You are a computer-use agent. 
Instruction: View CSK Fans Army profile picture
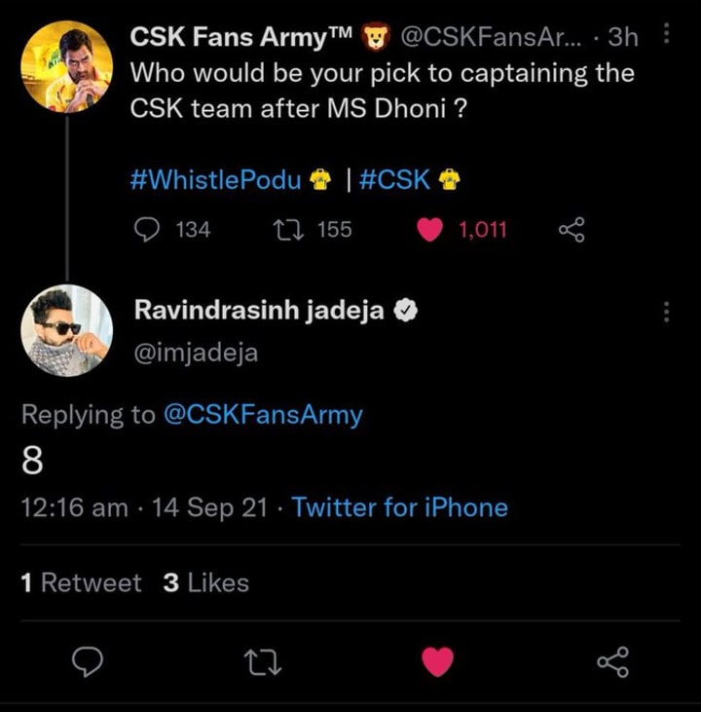tap(66, 66)
